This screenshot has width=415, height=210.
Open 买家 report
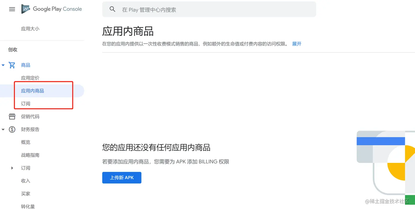pos(26,194)
